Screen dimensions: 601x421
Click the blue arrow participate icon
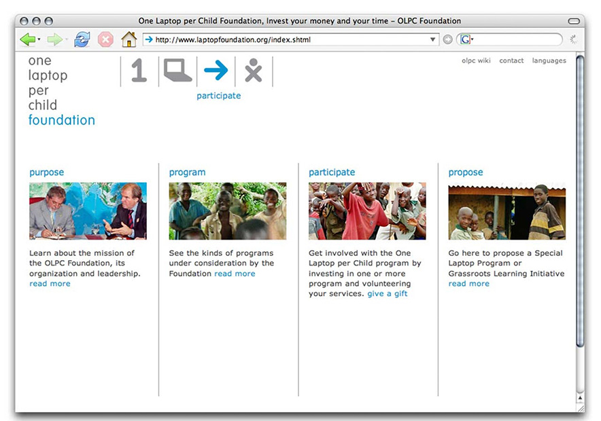click(216, 70)
